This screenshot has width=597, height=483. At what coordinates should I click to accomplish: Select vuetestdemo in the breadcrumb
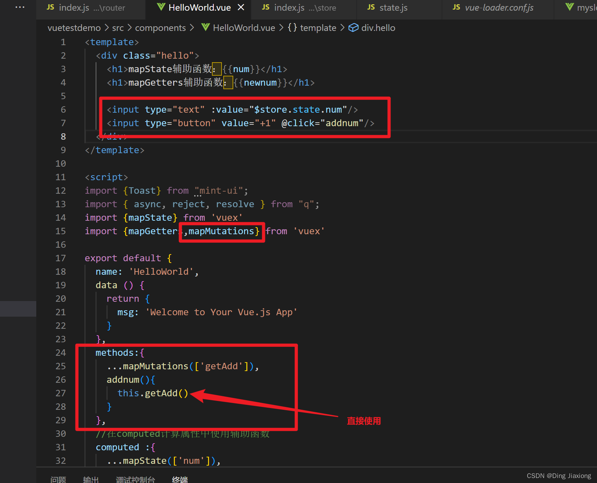[x=74, y=28]
